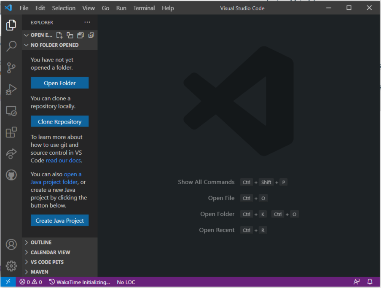
Task: Open the Remote Explorer view
Action: [x=11, y=111]
